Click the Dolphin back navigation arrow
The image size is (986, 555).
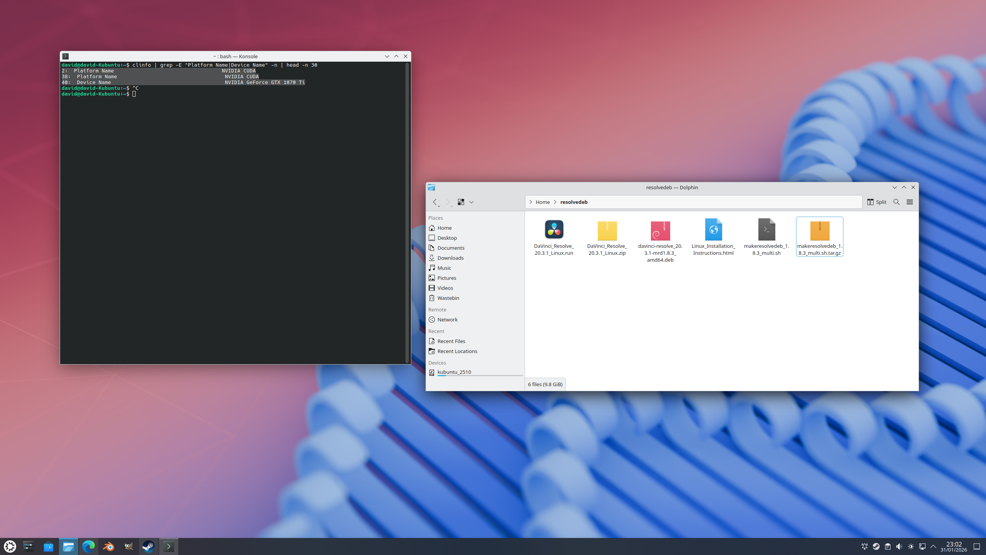point(435,202)
